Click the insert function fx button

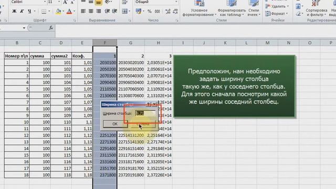point(51,28)
